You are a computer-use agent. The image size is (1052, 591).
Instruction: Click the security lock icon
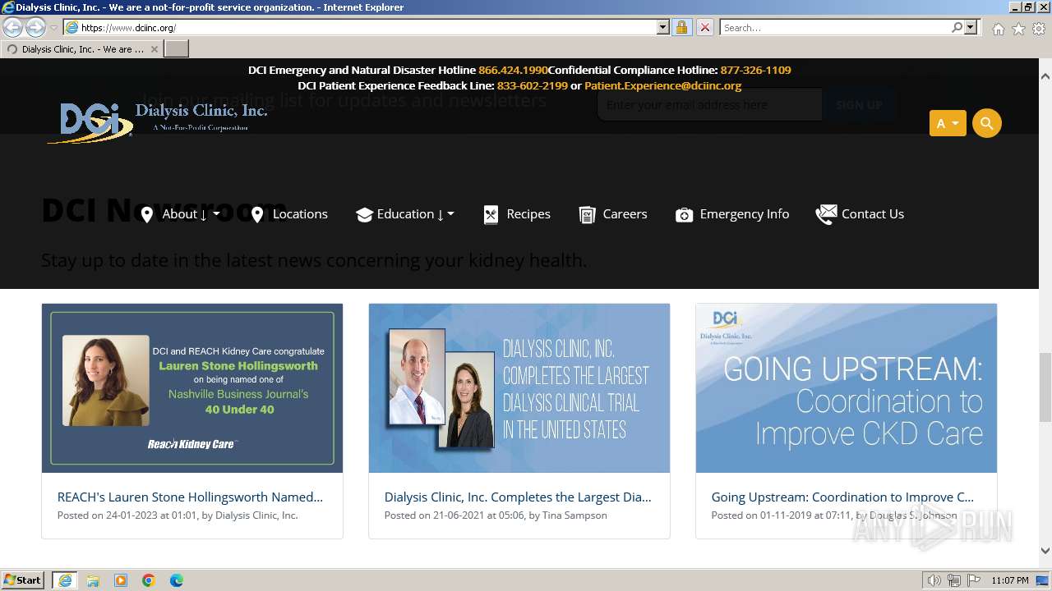click(x=681, y=28)
